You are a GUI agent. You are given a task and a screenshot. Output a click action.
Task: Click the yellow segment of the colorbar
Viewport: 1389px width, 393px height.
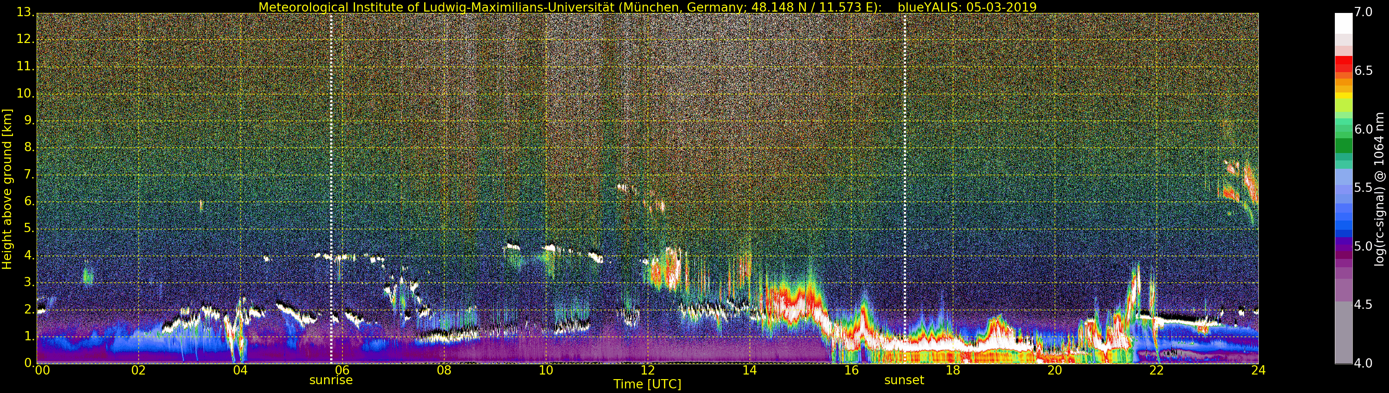tap(1343, 96)
